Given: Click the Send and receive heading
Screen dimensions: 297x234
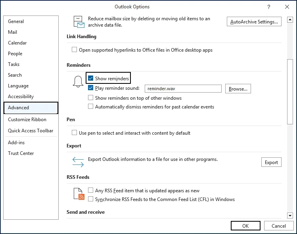Looking at the screenshot, I should click(x=86, y=212).
